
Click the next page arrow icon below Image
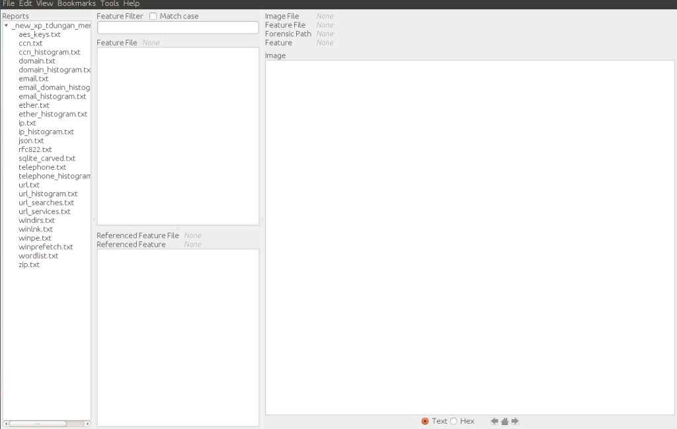point(515,421)
